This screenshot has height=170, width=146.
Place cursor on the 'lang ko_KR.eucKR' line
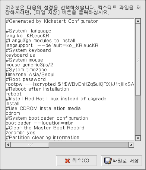(x=28, y=36)
